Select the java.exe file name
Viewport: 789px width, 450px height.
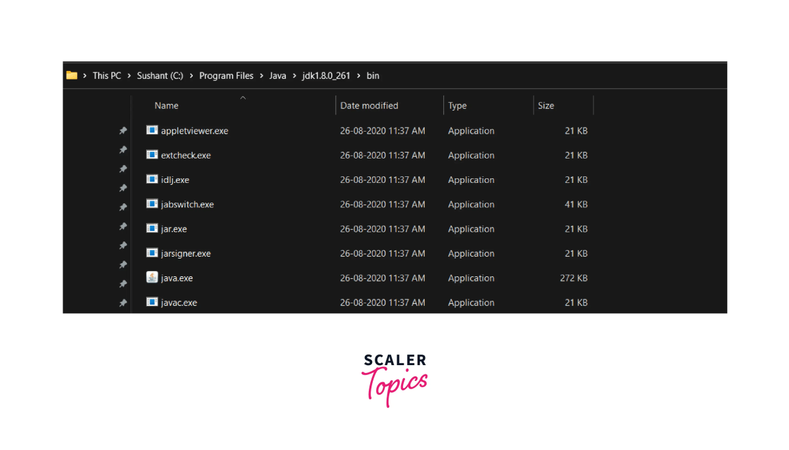click(177, 278)
